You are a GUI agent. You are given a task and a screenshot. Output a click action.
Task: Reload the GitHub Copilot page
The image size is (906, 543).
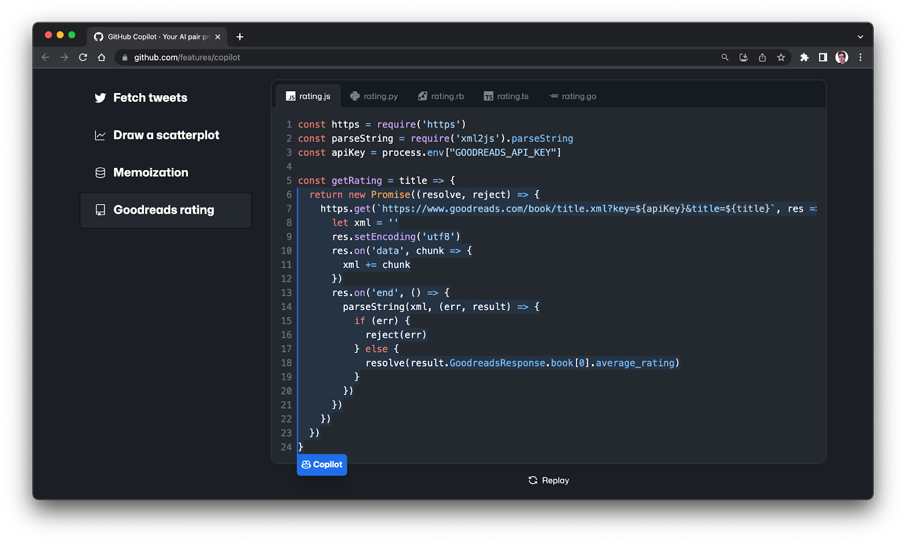(83, 57)
